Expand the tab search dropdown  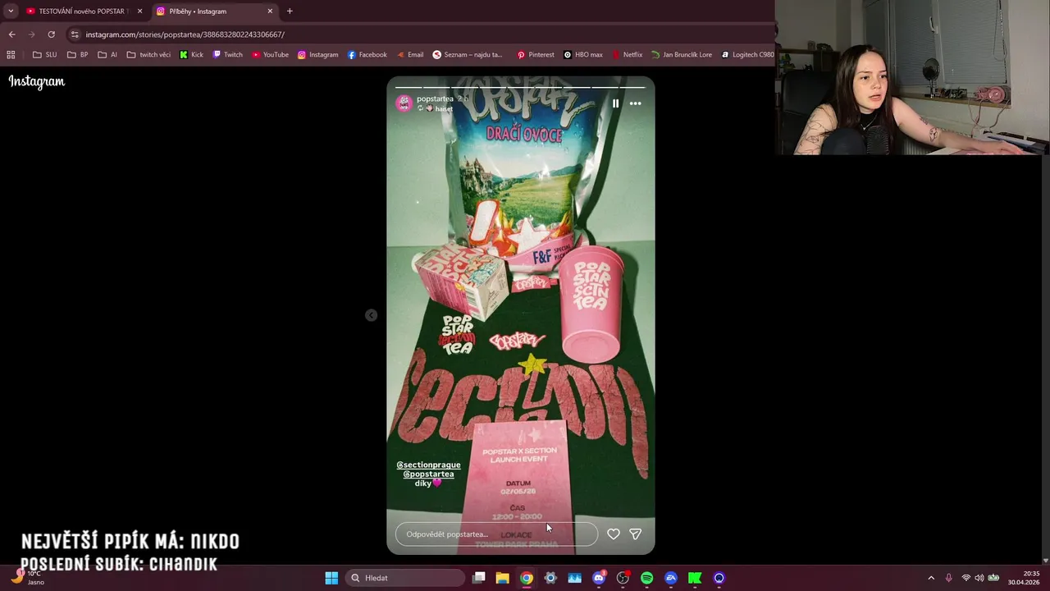(10, 11)
